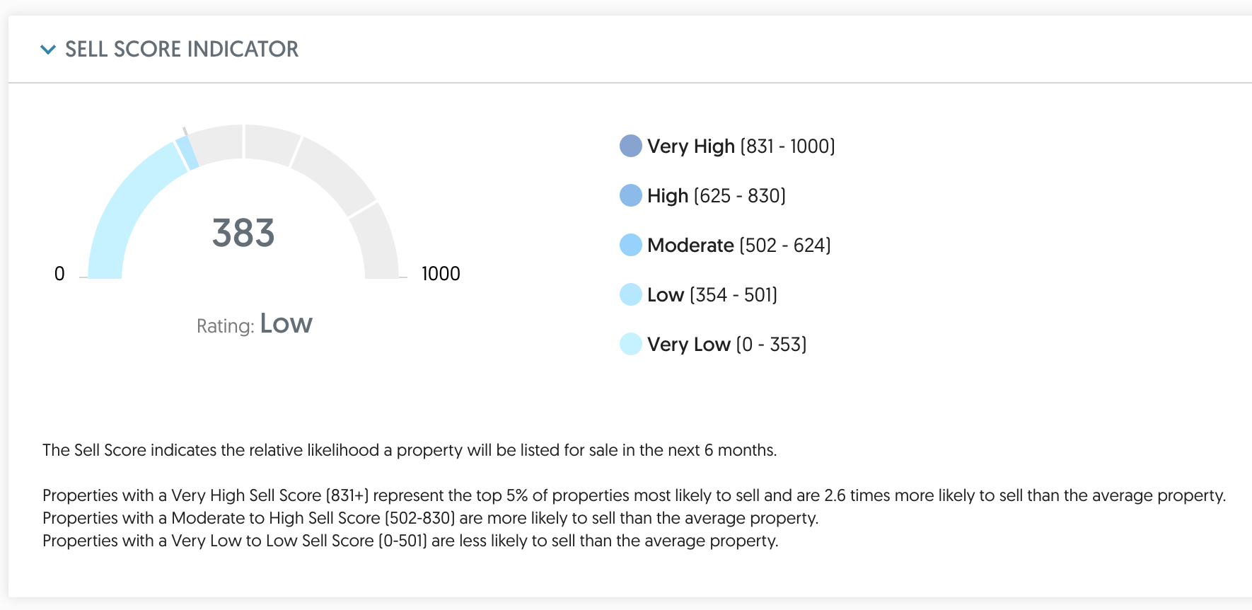Click the Low legend color dot
The image size is (1252, 610).
(630, 295)
